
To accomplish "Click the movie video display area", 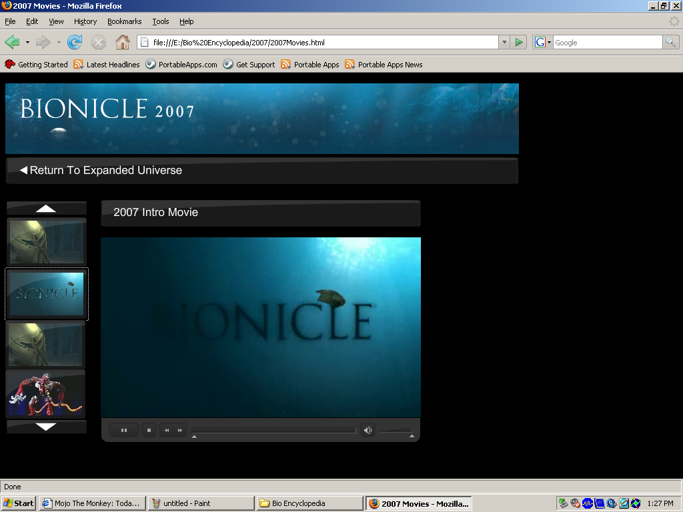I will click(261, 327).
